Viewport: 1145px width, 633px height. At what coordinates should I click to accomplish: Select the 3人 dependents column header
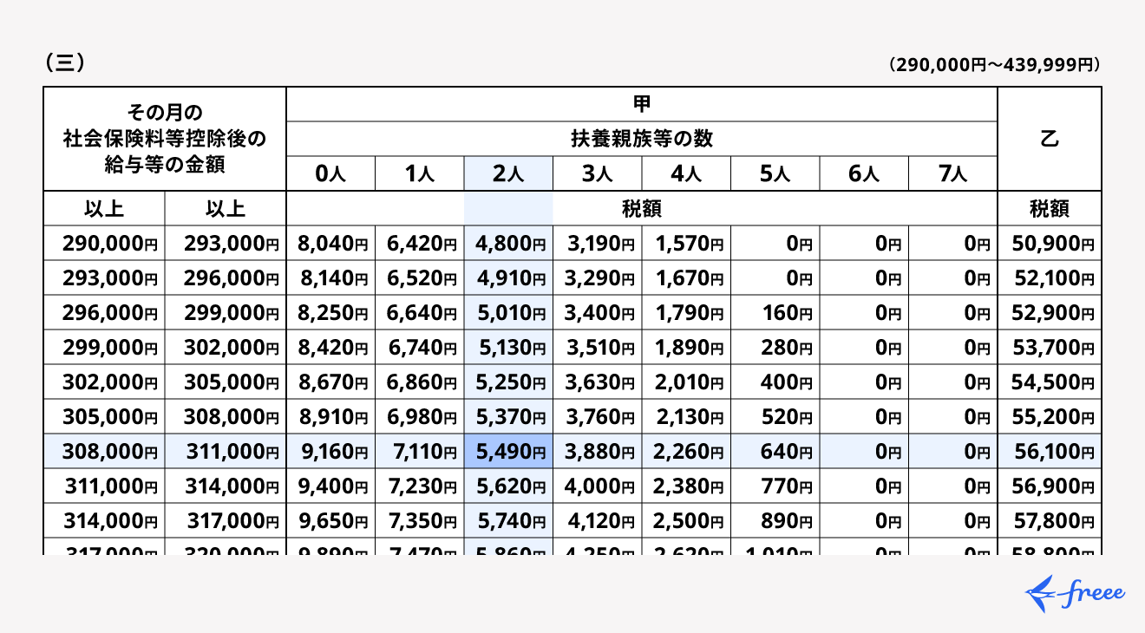click(597, 173)
